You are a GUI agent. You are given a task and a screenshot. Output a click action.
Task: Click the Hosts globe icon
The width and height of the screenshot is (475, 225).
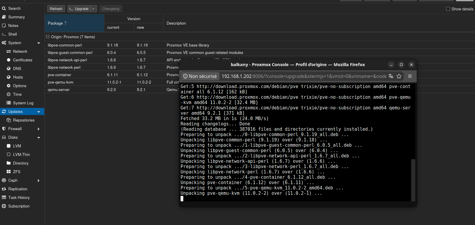click(9, 77)
